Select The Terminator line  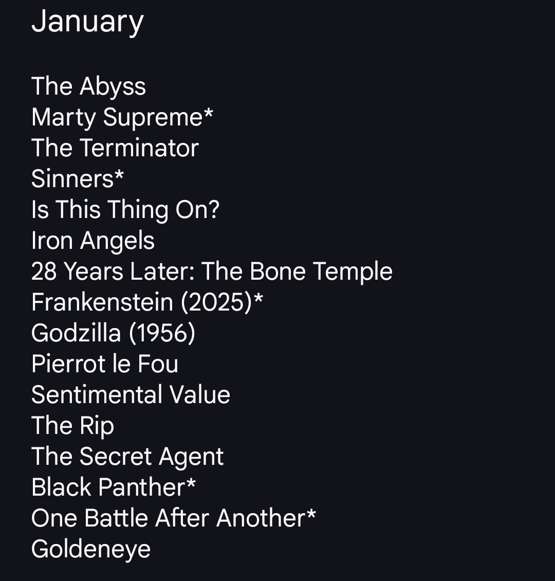point(115,148)
